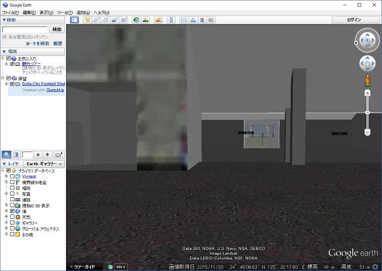Click the zoom slider handle
382x271 pixels.
367,113
